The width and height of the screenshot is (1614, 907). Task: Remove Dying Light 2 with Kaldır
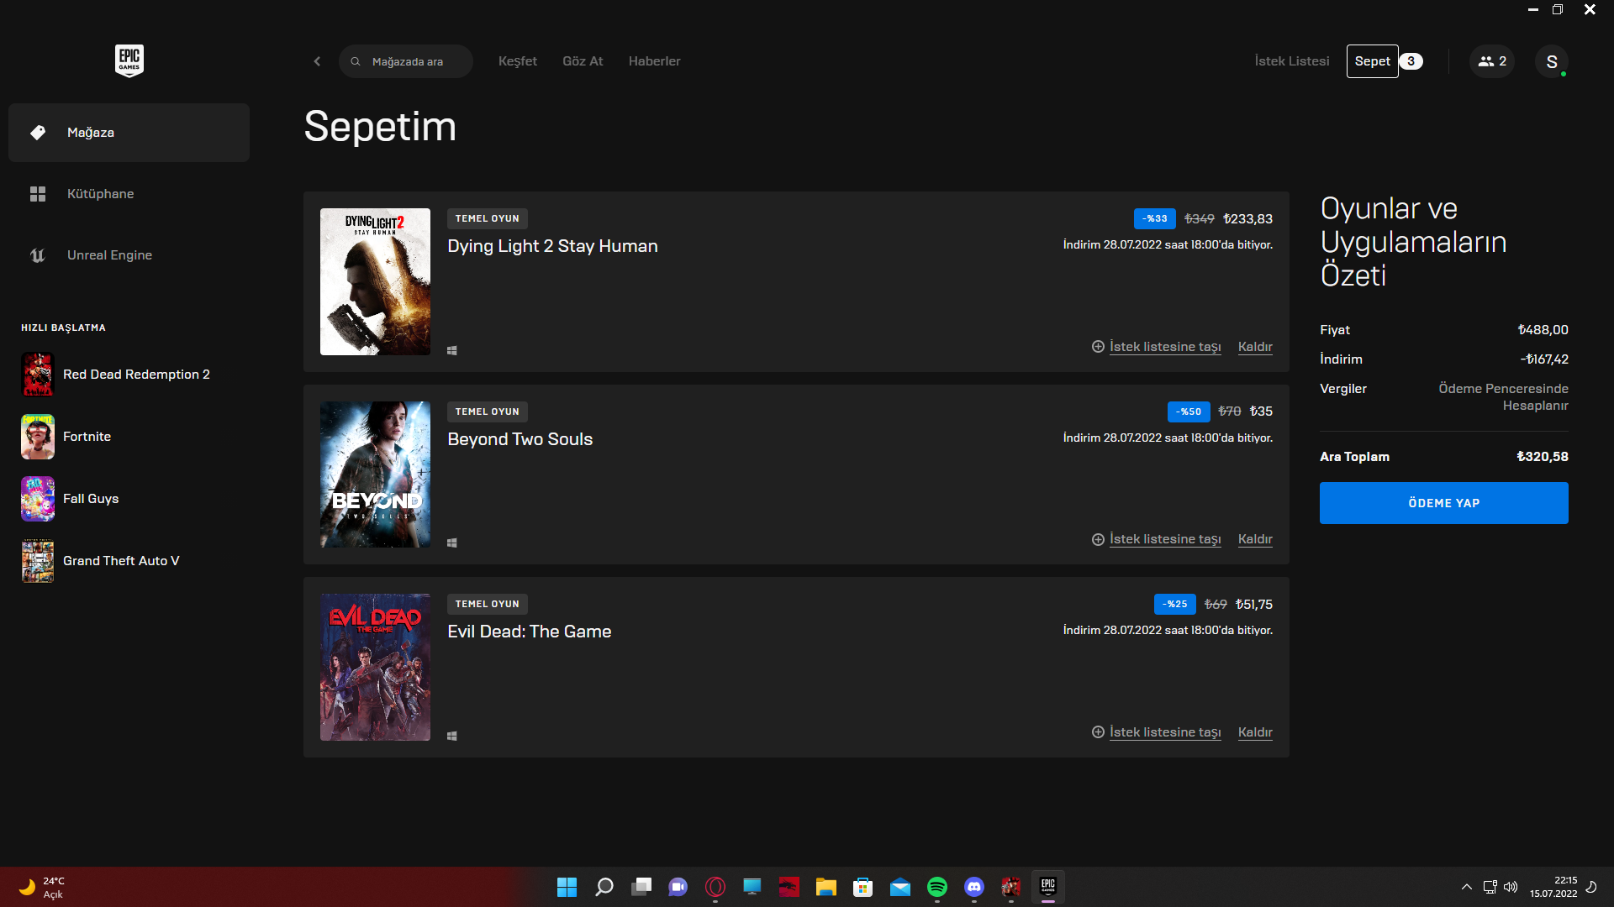coord(1254,347)
